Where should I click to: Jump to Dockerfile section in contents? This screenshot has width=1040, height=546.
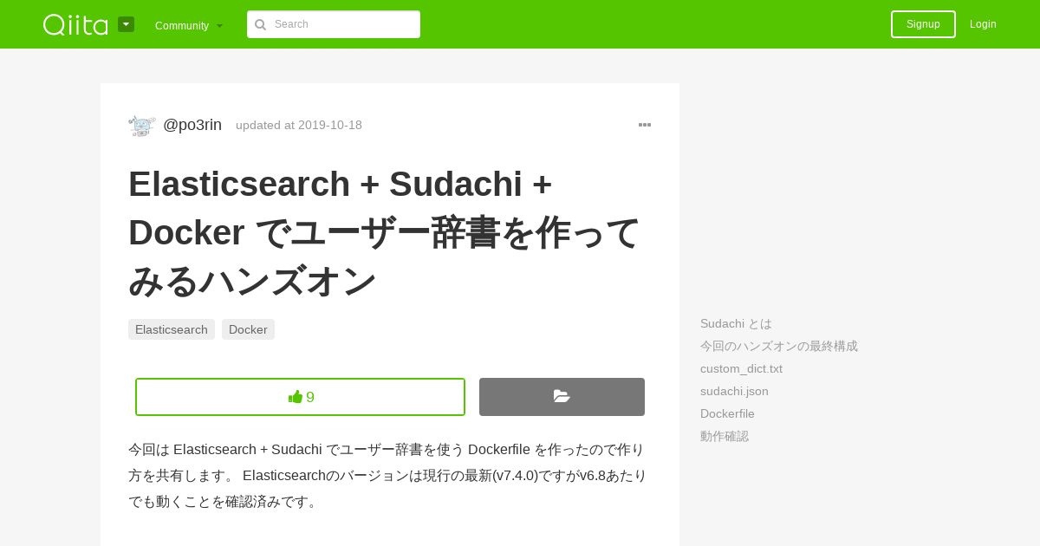coord(727,413)
